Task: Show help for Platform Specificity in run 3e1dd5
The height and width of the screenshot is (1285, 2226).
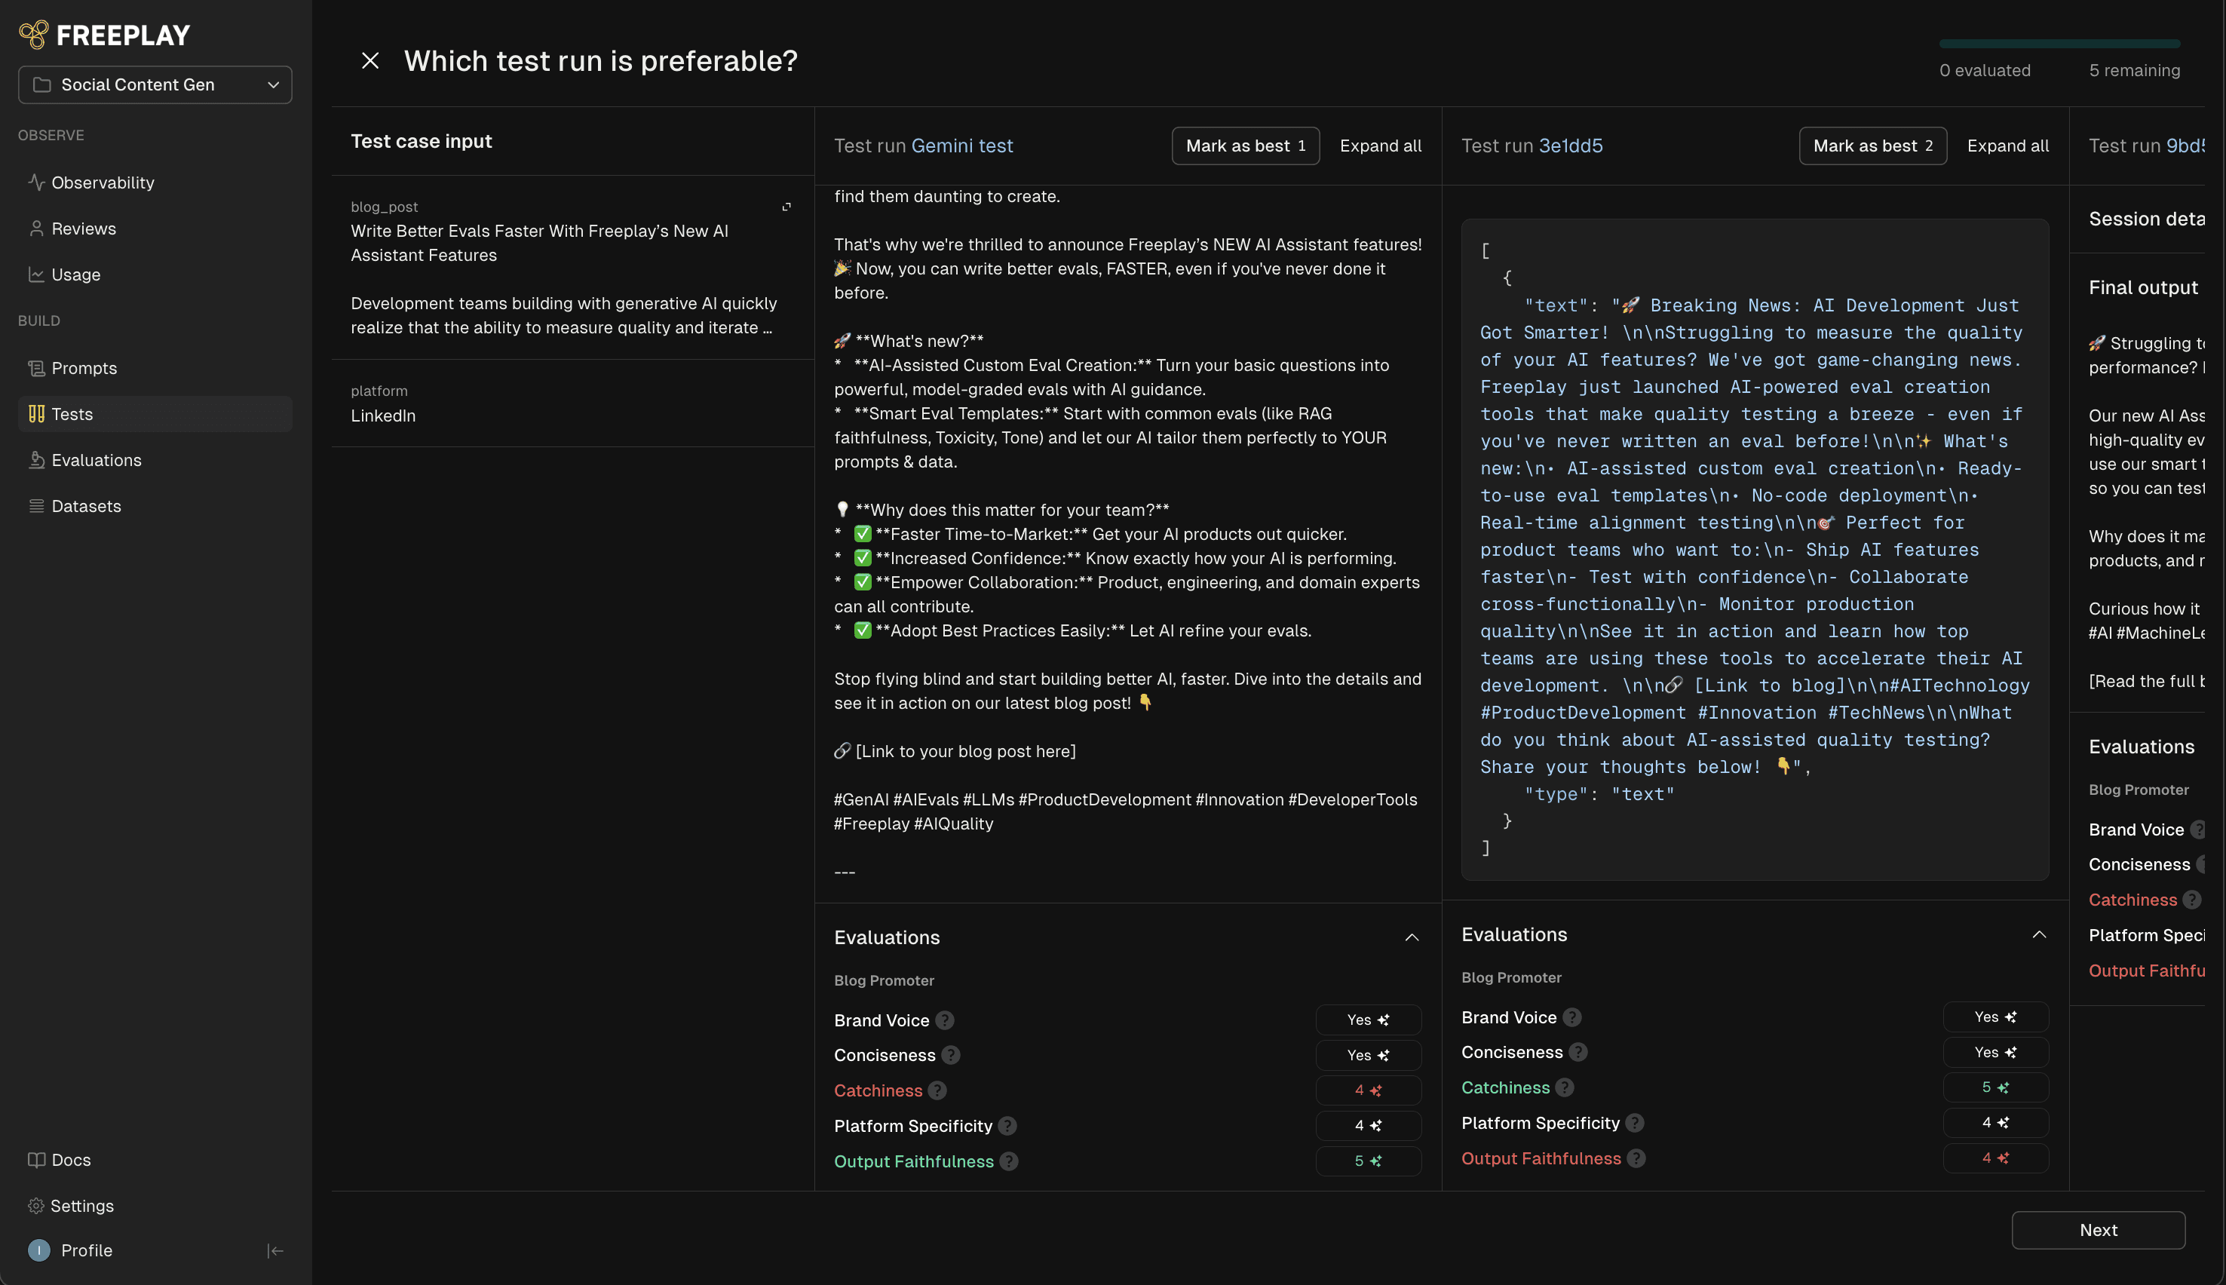Action: pyautogui.click(x=1635, y=1123)
